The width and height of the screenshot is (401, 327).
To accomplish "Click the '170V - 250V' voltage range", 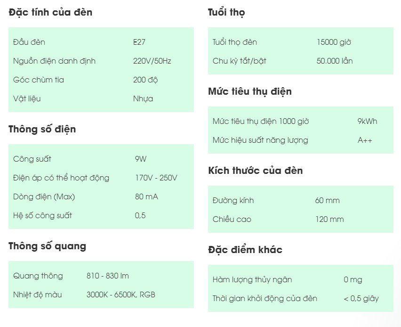I will [x=156, y=178].
